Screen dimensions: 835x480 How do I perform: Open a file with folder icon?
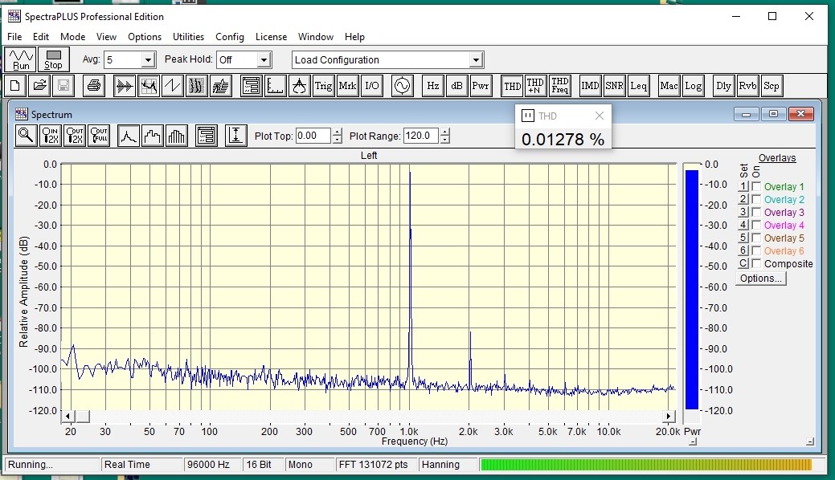click(39, 86)
